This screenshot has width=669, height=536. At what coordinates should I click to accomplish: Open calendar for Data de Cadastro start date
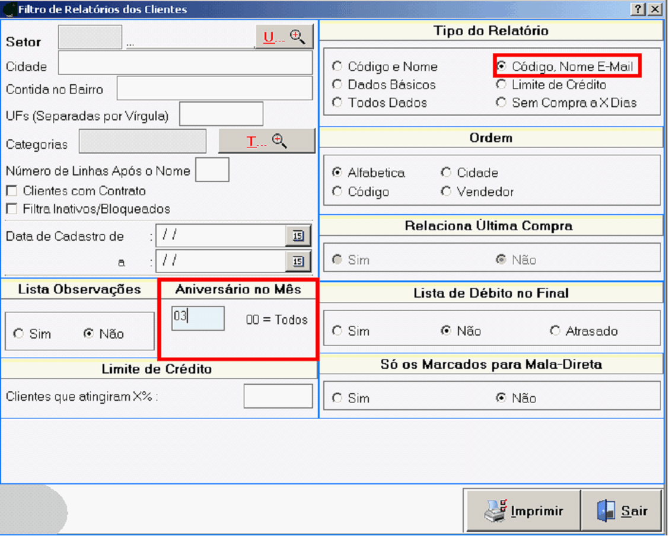click(298, 236)
